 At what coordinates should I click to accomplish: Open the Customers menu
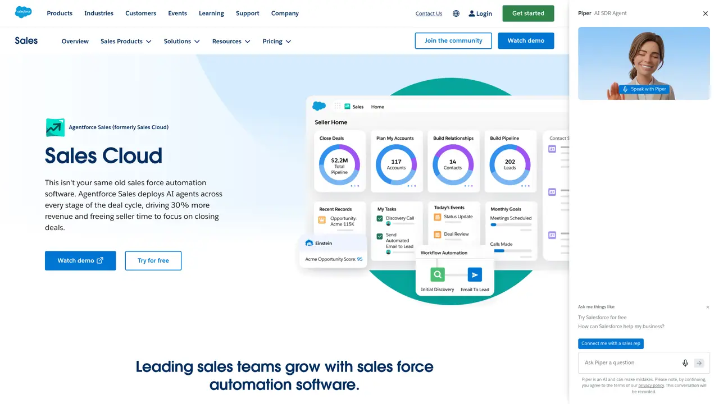point(141,13)
